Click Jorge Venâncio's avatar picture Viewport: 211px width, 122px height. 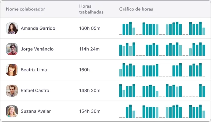(12, 49)
